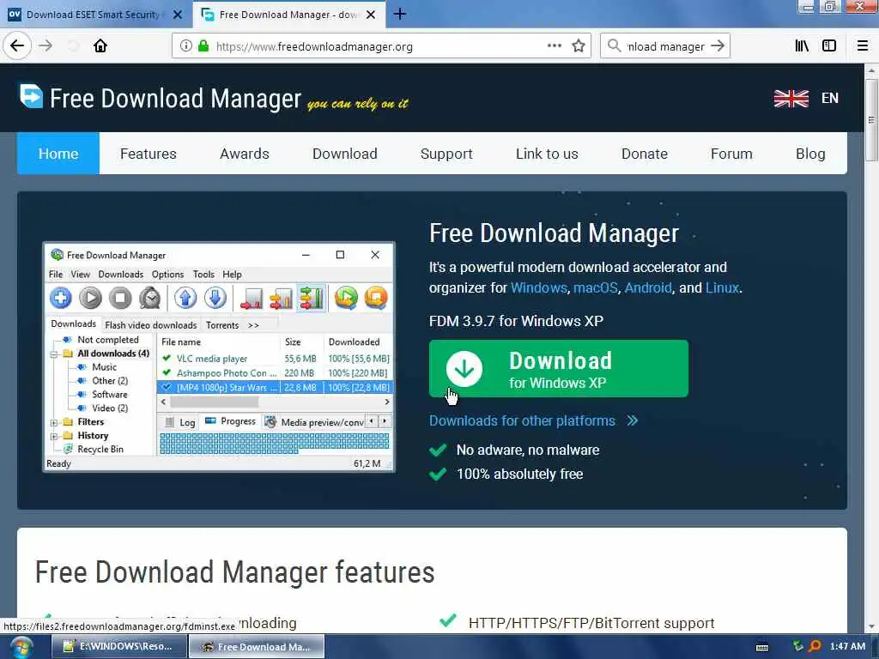The width and height of the screenshot is (879, 659).
Task: Open the EN language selector
Action: [x=830, y=98]
